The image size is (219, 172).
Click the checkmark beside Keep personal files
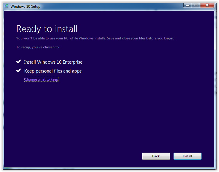[x=19, y=70]
